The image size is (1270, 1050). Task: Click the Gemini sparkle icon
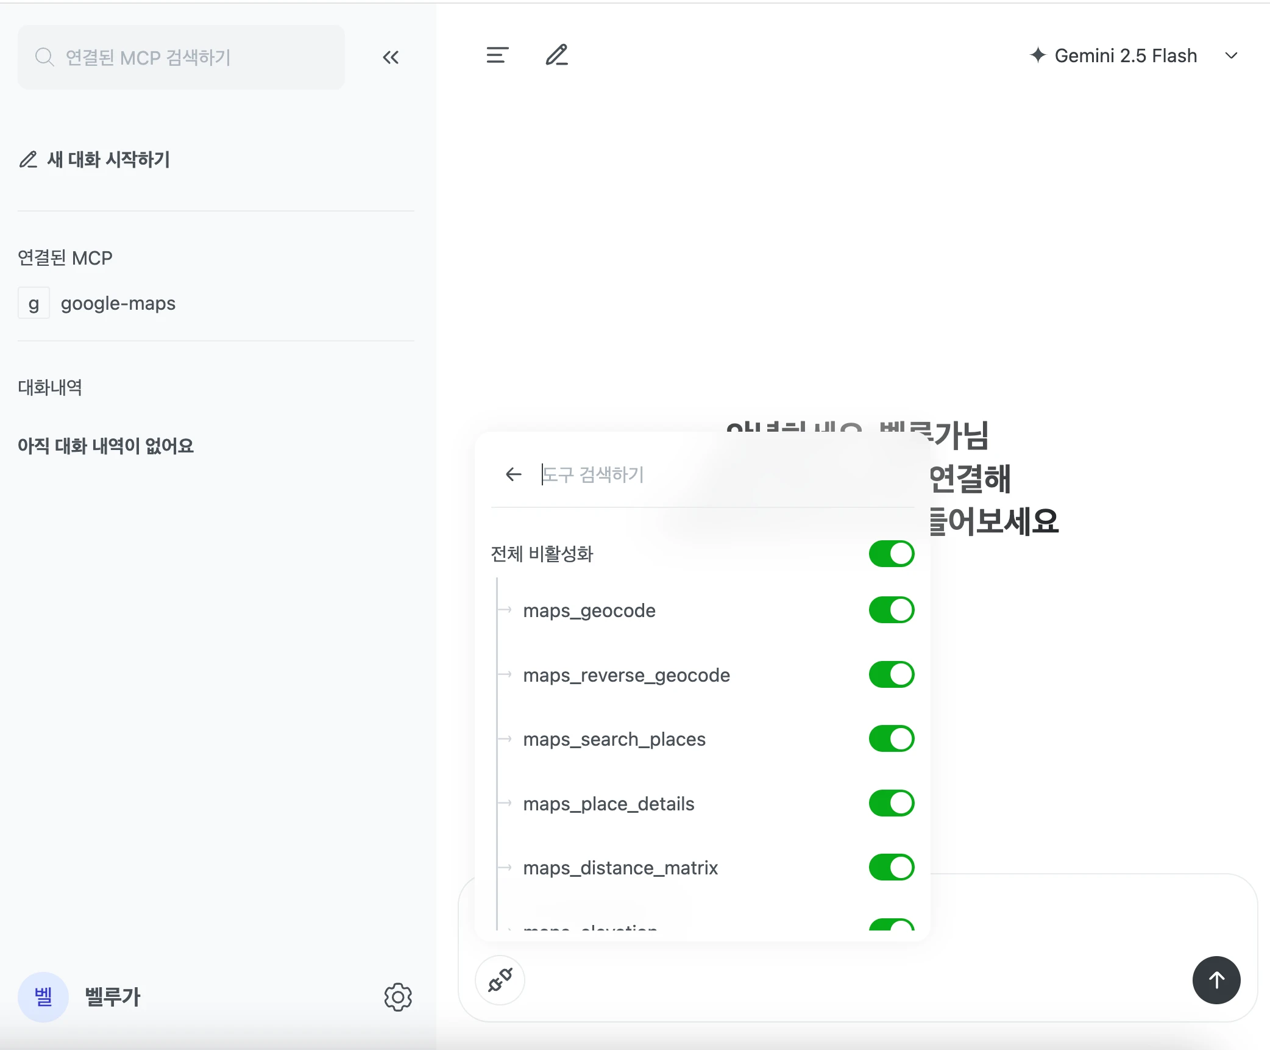click(1038, 55)
